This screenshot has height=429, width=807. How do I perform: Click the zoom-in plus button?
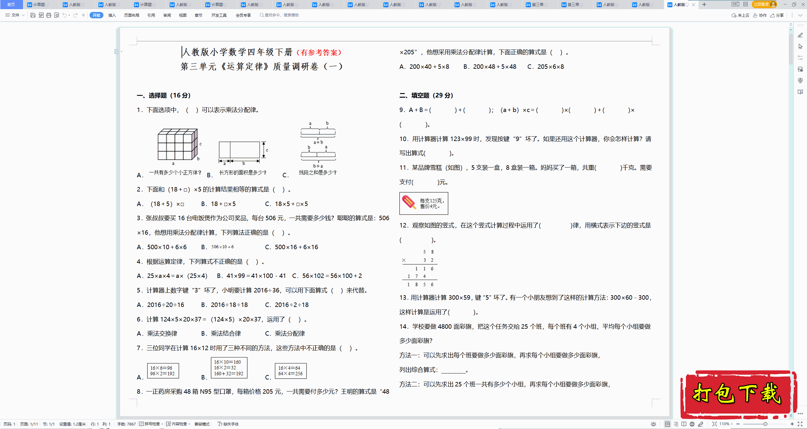tap(792, 424)
